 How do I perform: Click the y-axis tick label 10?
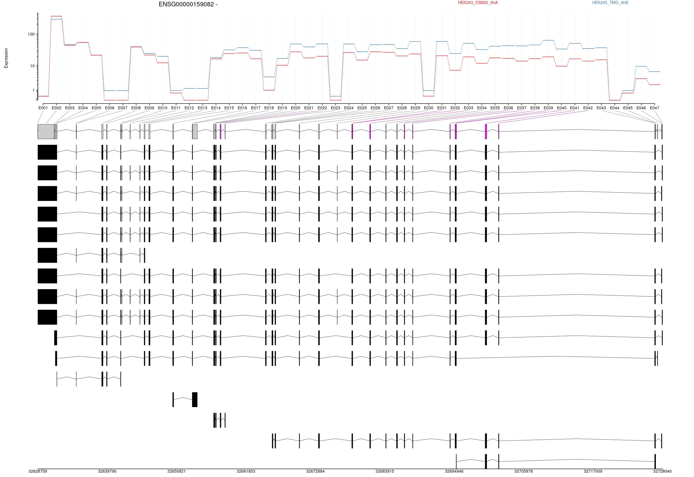(32, 66)
